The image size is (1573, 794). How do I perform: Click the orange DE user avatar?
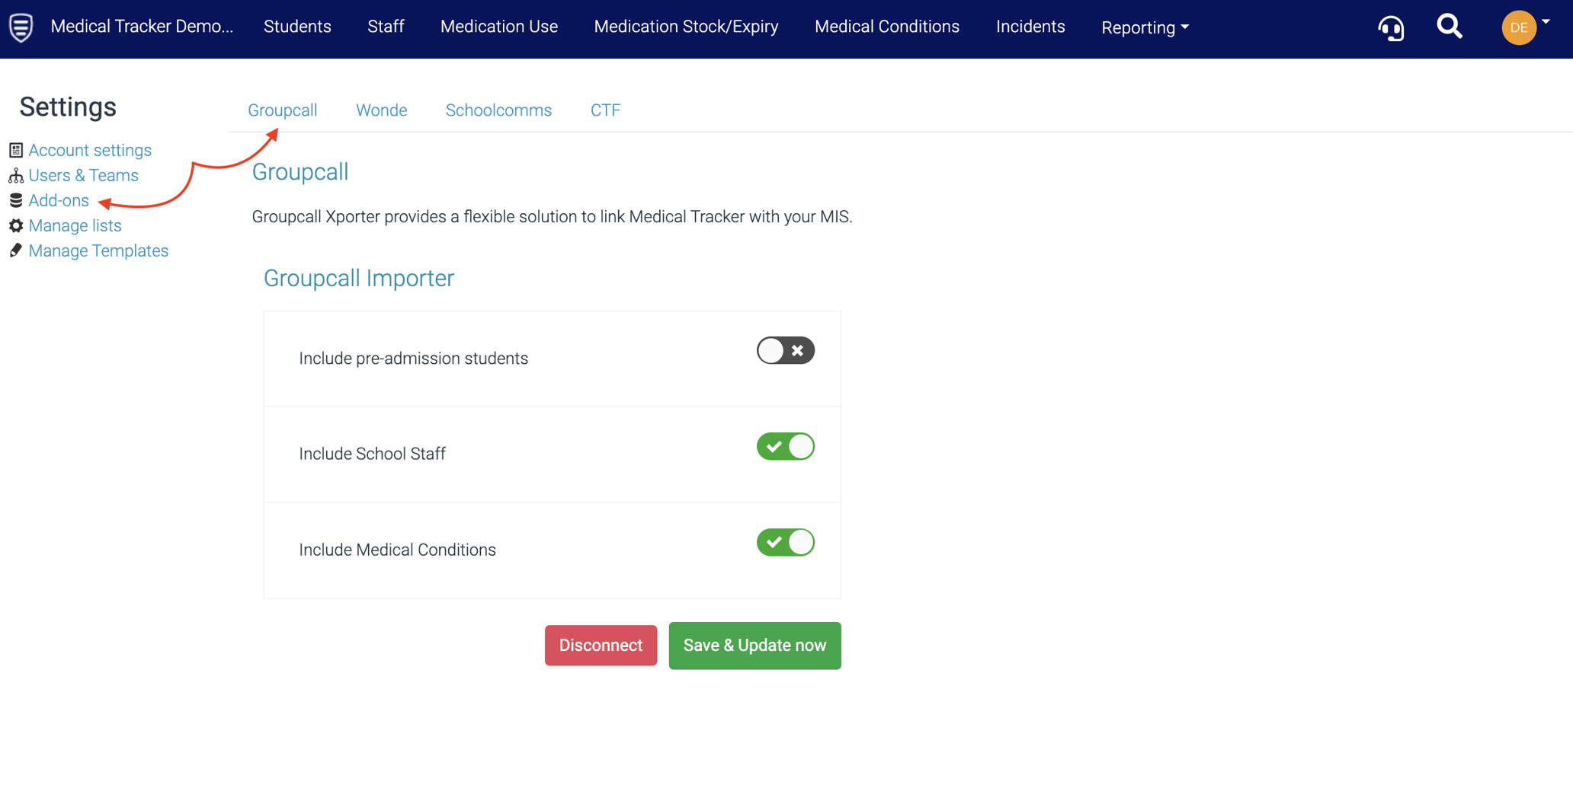point(1518,27)
